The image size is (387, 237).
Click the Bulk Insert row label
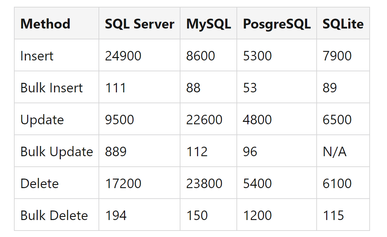click(x=52, y=88)
